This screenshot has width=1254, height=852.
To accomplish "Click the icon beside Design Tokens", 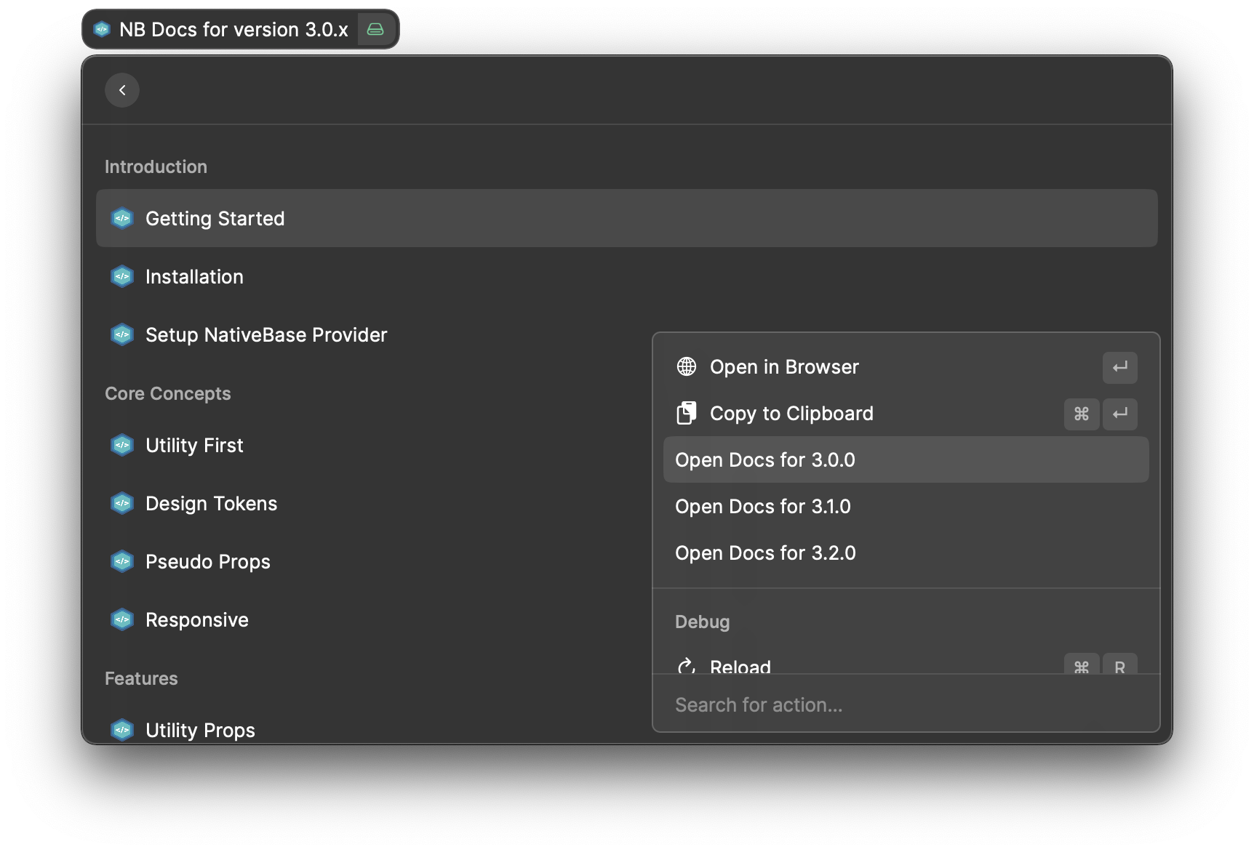I will tap(122, 503).
